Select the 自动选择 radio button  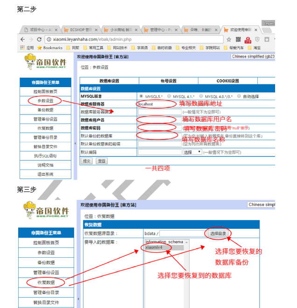pos(239,96)
